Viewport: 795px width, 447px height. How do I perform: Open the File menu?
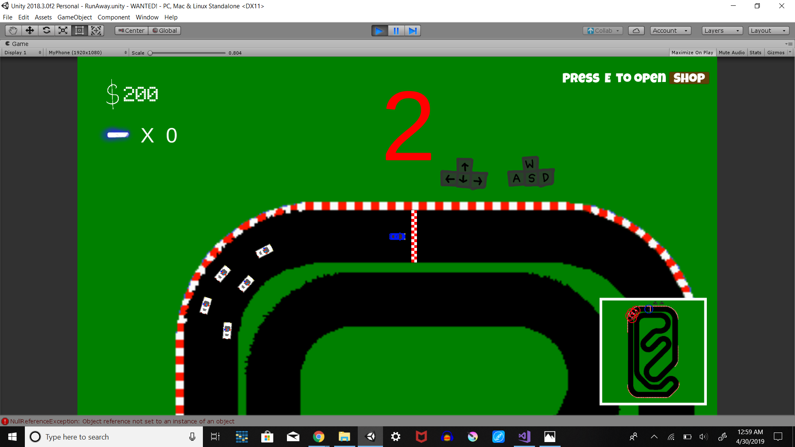[x=7, y=17]
